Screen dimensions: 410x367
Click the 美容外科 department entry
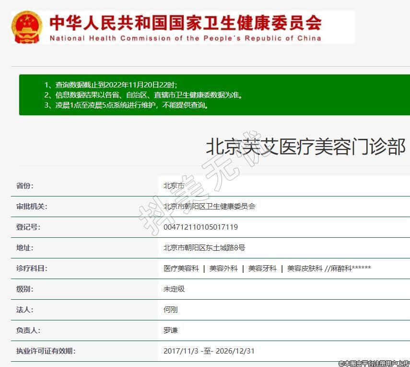[x=223, y=269]
